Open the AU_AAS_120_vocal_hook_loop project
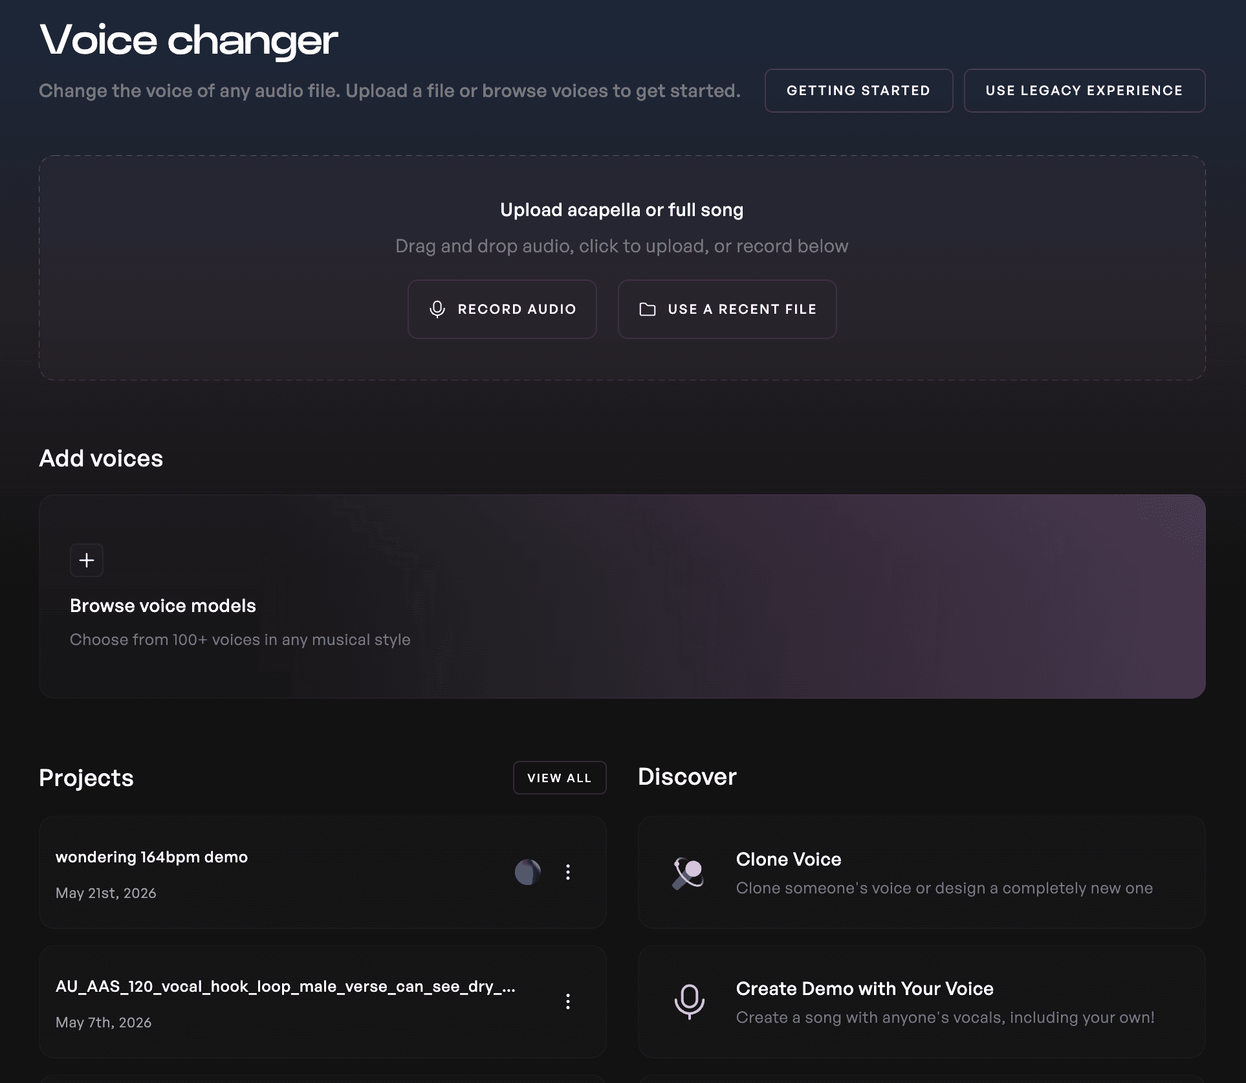The height and width of the screenshot is (1083, 1246). 323,1001
